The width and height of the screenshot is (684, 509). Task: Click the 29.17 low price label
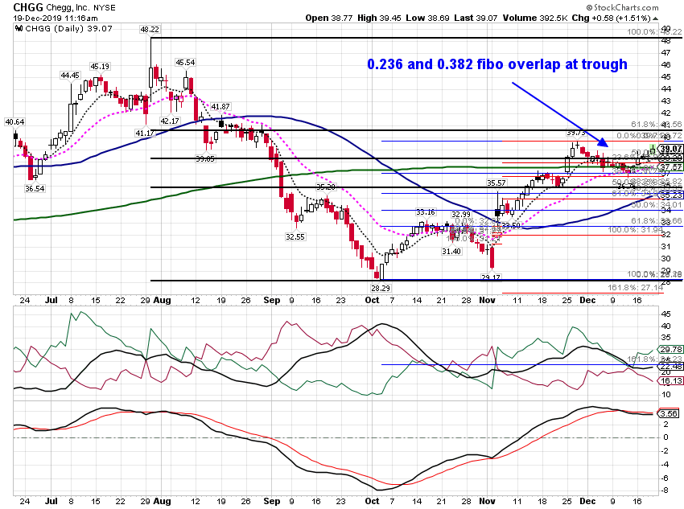[491, 277]
